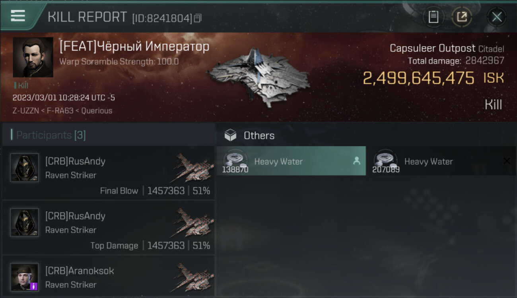Screen dimensions: 517x298
Task: Open Aranoksok's pilot portrait
Action: (25, 277)
